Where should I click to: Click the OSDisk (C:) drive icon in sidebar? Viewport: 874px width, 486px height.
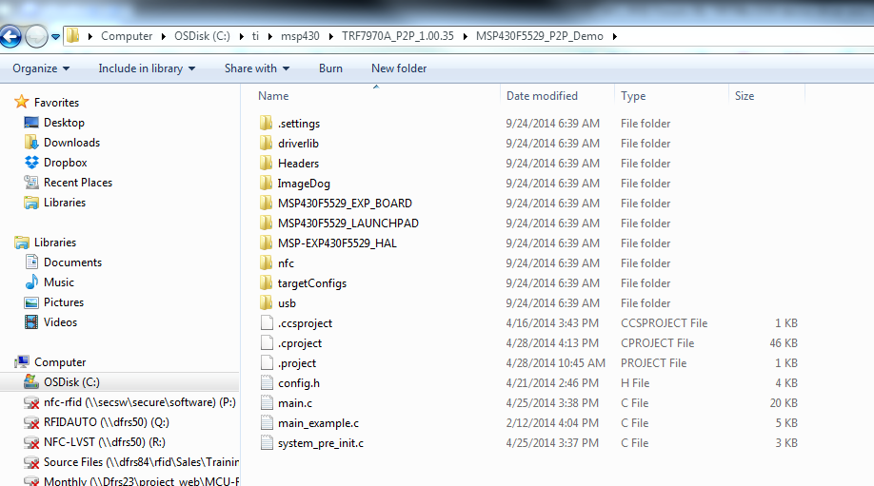click(31, 381)
